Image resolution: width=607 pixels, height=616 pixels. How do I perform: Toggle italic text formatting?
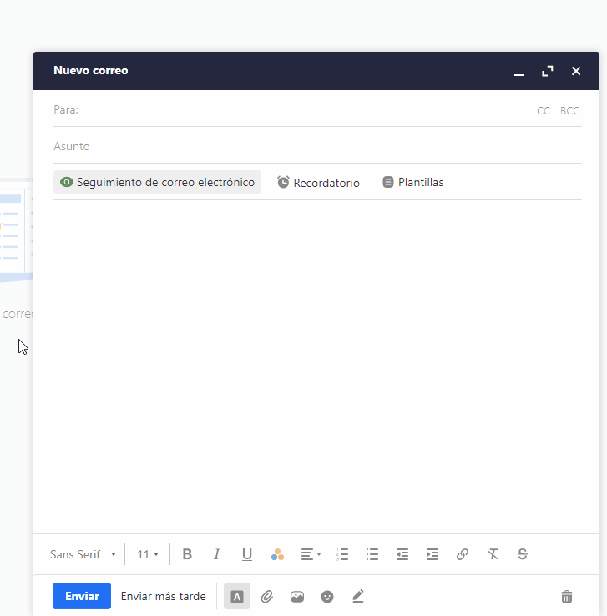[216, 554]
